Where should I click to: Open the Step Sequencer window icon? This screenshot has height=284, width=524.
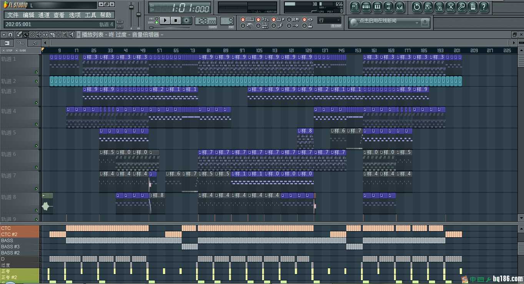coord(366,7)
